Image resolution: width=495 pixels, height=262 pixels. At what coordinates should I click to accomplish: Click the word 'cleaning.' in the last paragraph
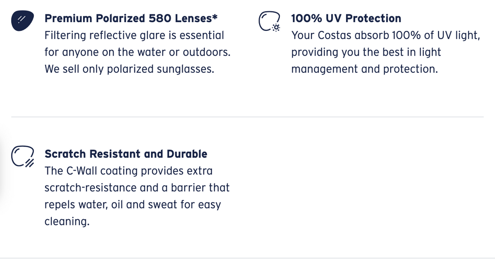click(67, 221)
